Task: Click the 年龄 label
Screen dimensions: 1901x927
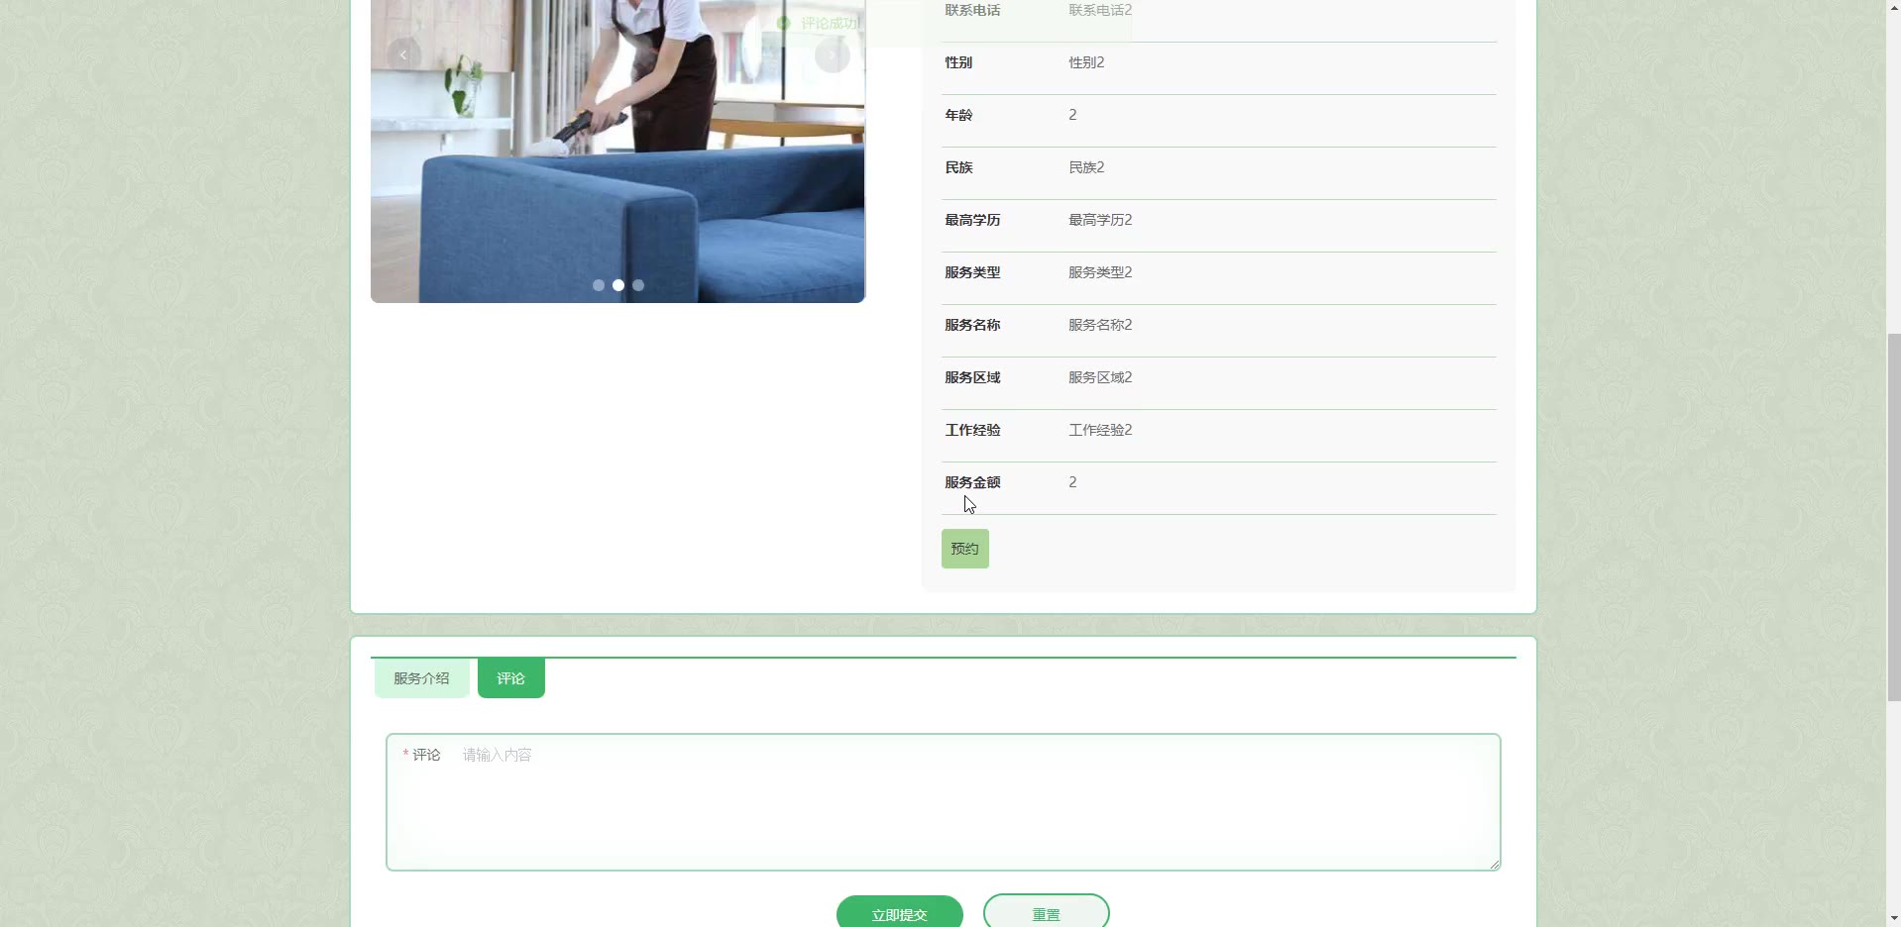Action: pos(958,115)
